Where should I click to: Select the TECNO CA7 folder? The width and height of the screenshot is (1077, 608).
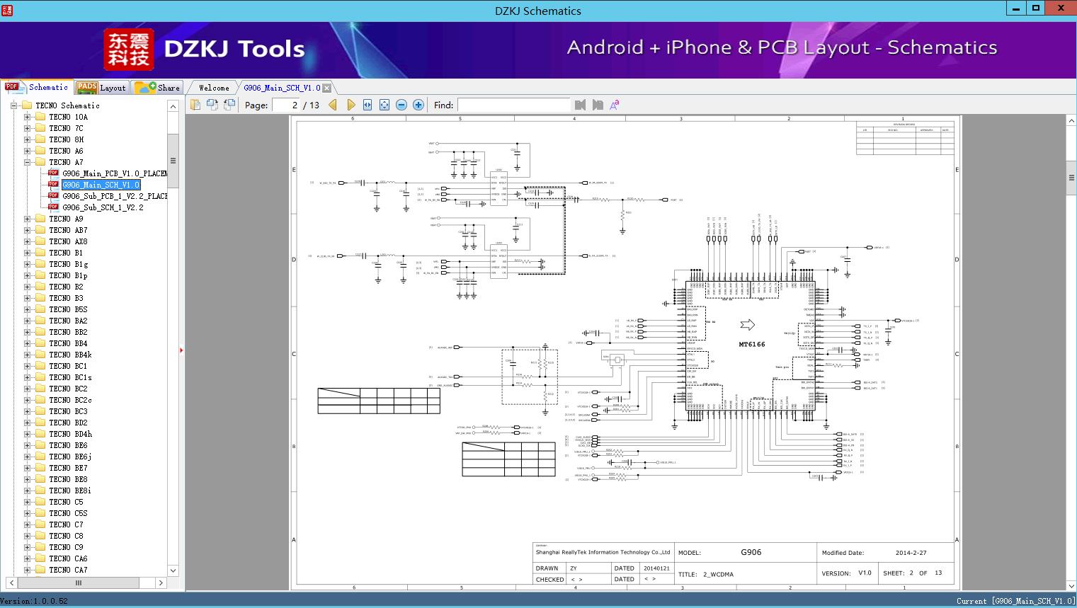point(68,570)
